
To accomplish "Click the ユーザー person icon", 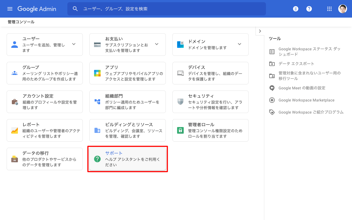I will [15, 45].
